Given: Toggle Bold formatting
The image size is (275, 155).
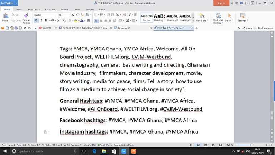Looking at the screenshot, I should click(x=36, y=20).
